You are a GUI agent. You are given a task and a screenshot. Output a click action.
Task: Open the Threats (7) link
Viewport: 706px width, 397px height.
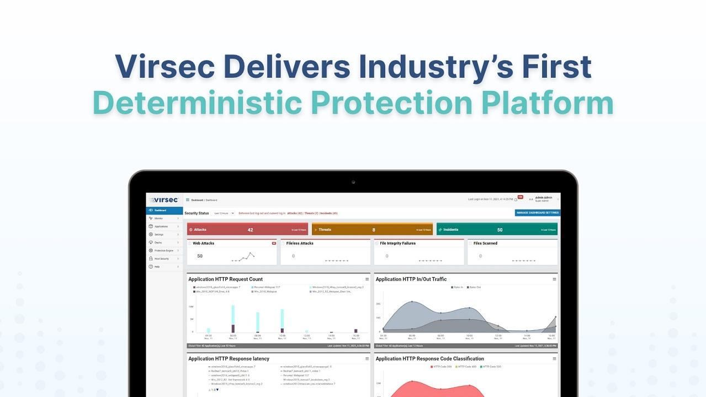point(311,213)
